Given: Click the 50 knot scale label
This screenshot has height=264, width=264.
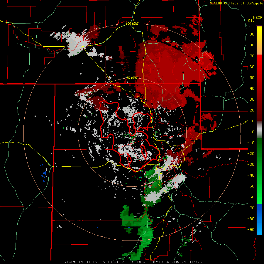Looking at the screenshot, I should coord(252,78).
